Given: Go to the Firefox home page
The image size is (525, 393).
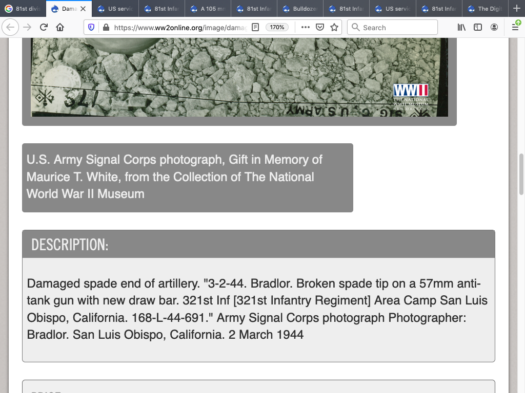Looking at the screenshot, I should 60,28.
